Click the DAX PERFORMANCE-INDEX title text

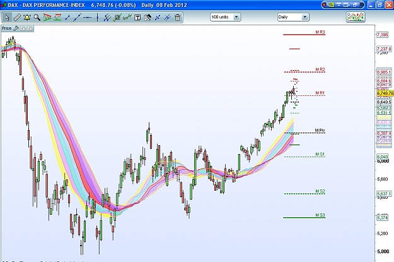tap(54, 5)
